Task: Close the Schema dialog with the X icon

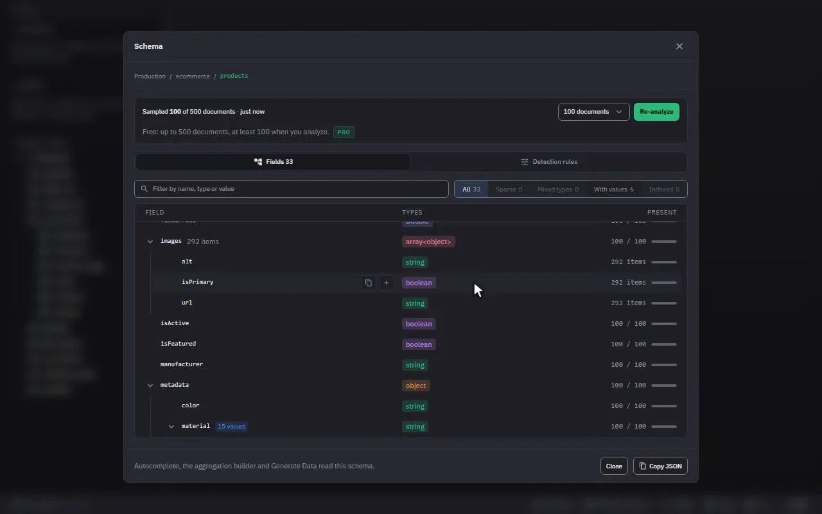Action: (679, 46)
